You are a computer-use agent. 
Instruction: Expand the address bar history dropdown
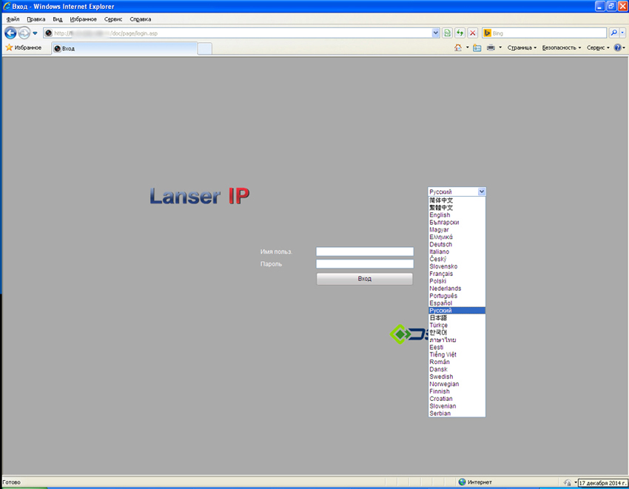click(x=436, y=33)
